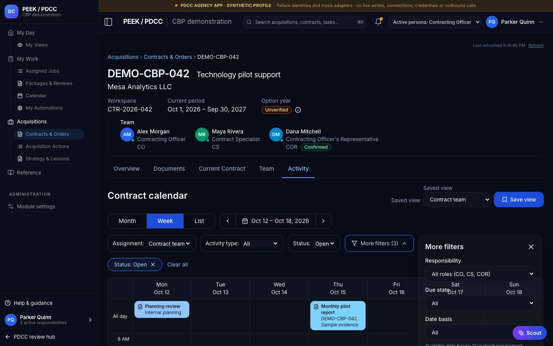Open the Active persona dropdown
Image resolution: width=553 pixels, height=346 pixels.
point(435,22)
